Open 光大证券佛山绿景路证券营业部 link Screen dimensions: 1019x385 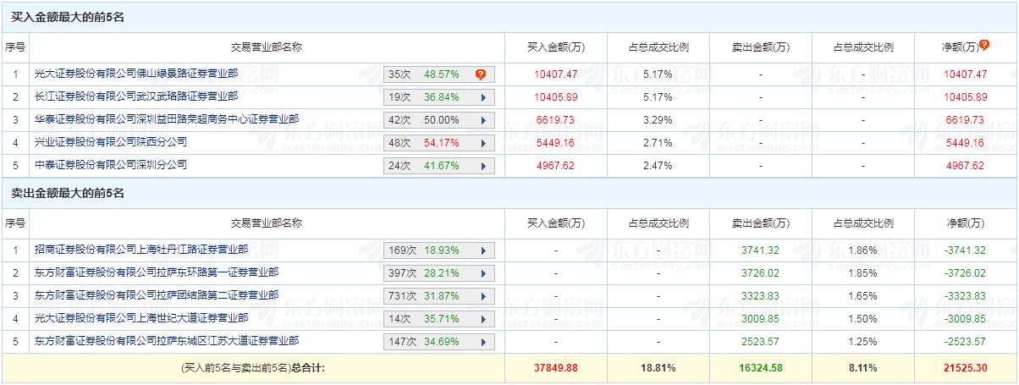tap(136, 74)
